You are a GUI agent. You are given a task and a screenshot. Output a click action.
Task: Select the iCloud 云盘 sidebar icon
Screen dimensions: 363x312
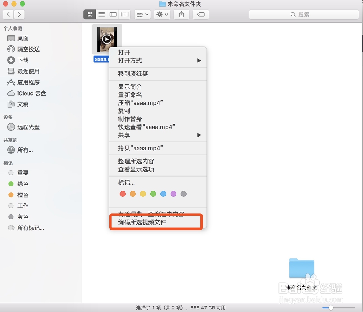point(11,93)
